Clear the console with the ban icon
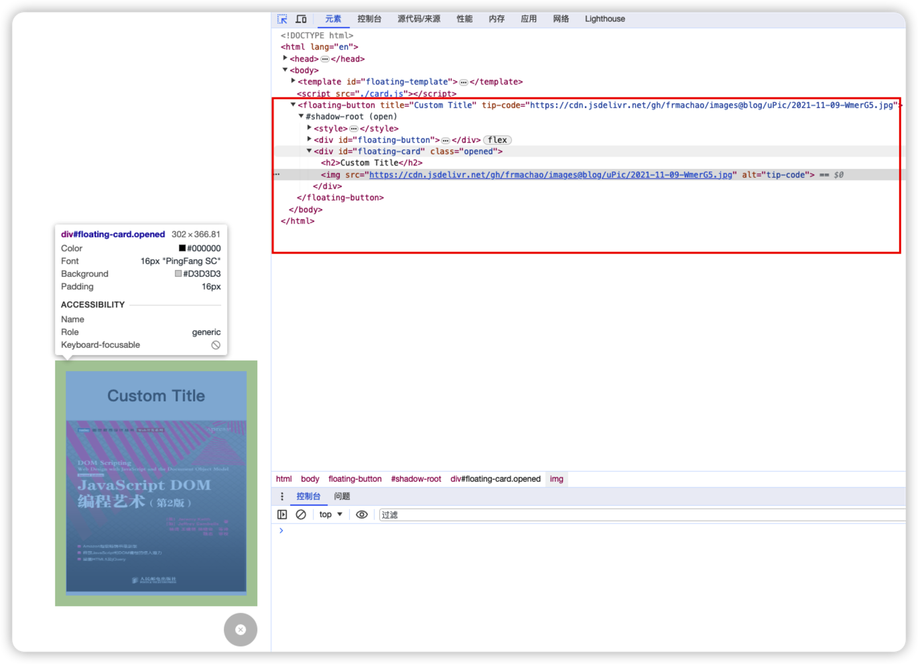This screenshot has width=918, height=664. [x=301, y=515]
